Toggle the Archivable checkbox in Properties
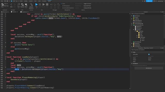165x92 pixels. click(149, 54)
